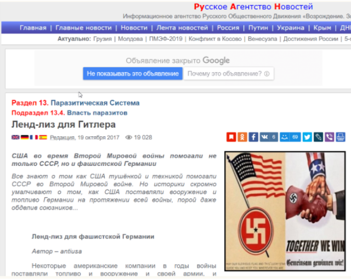This screenshot has height=279, width=351.
Task: Share via LiveJournal pencil icon
Action: coord(318,137)
